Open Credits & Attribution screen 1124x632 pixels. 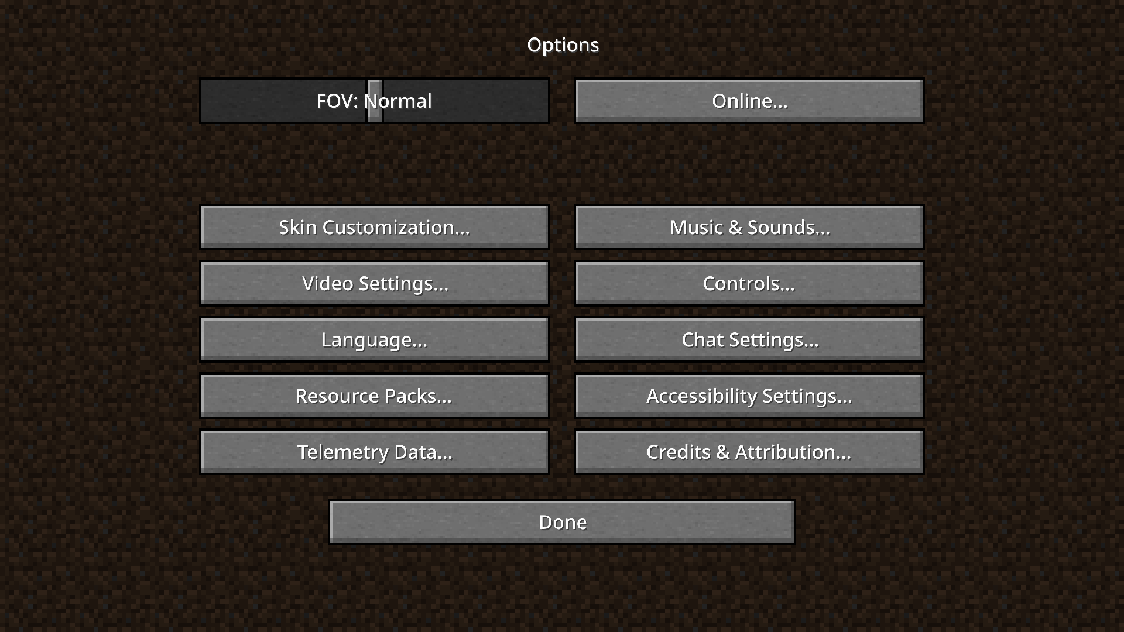(749, 451)
